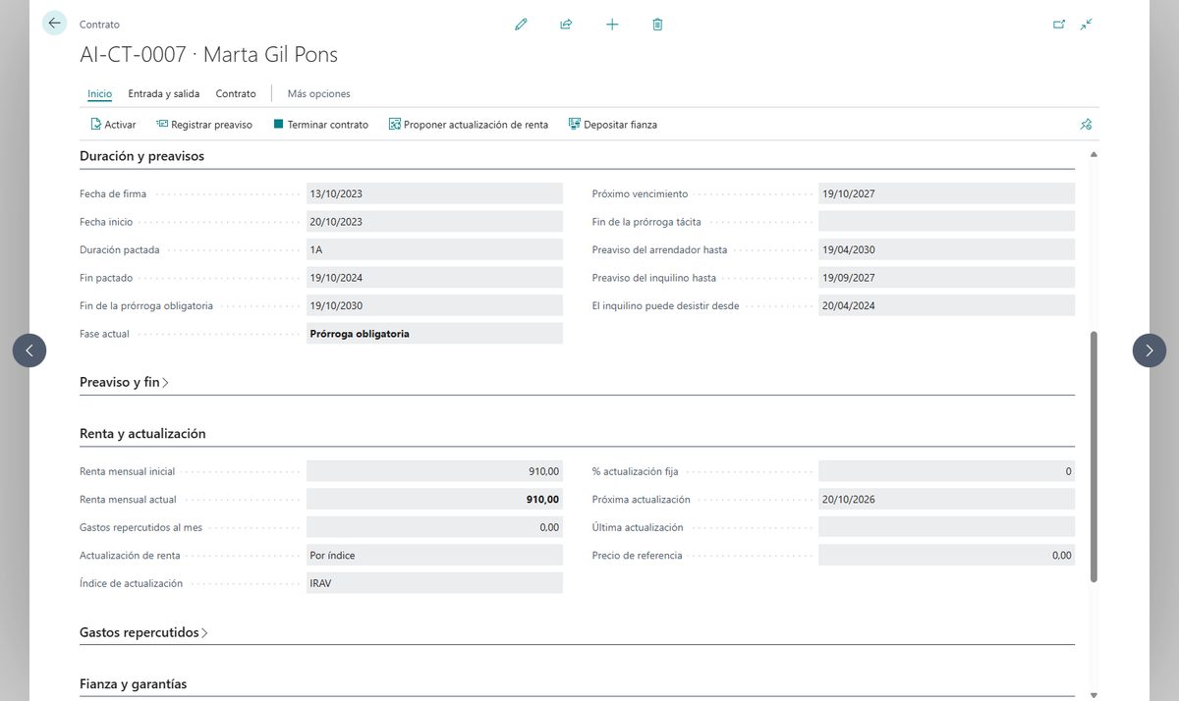Expand the Gastos repercutidos section
1179x701 pixels.
pyautogui.click(x=143, y=633)
